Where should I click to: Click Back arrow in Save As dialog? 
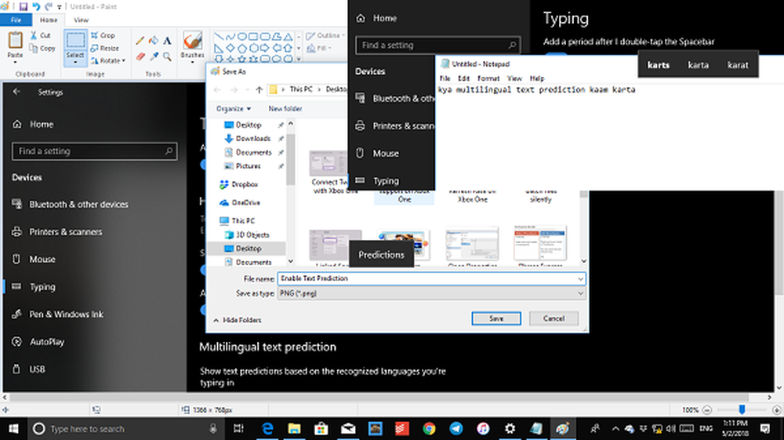coord(217,90)
